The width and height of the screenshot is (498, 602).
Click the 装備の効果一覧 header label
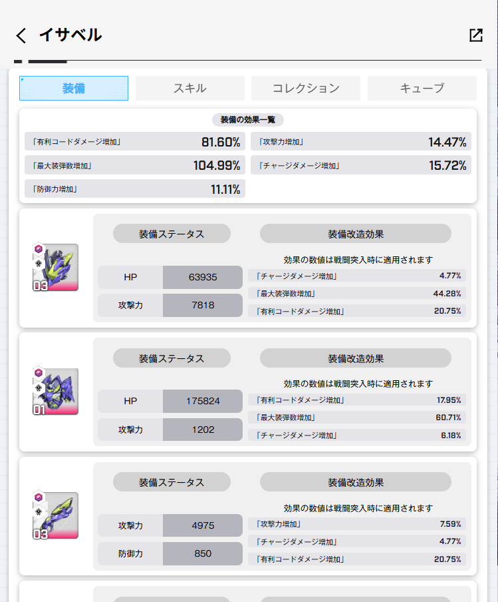pyautogui.click(x=247, y=120)
